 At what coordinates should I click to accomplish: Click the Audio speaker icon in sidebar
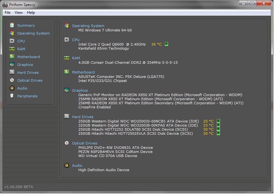click(12, 88)
